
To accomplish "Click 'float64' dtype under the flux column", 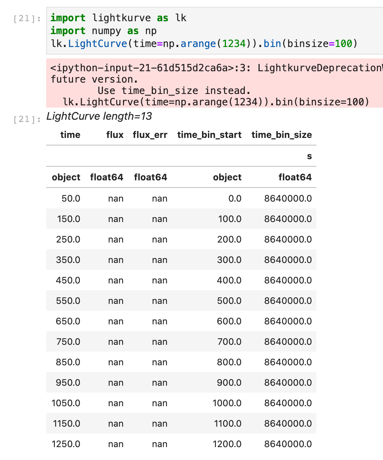I will (x=107, y=177).
